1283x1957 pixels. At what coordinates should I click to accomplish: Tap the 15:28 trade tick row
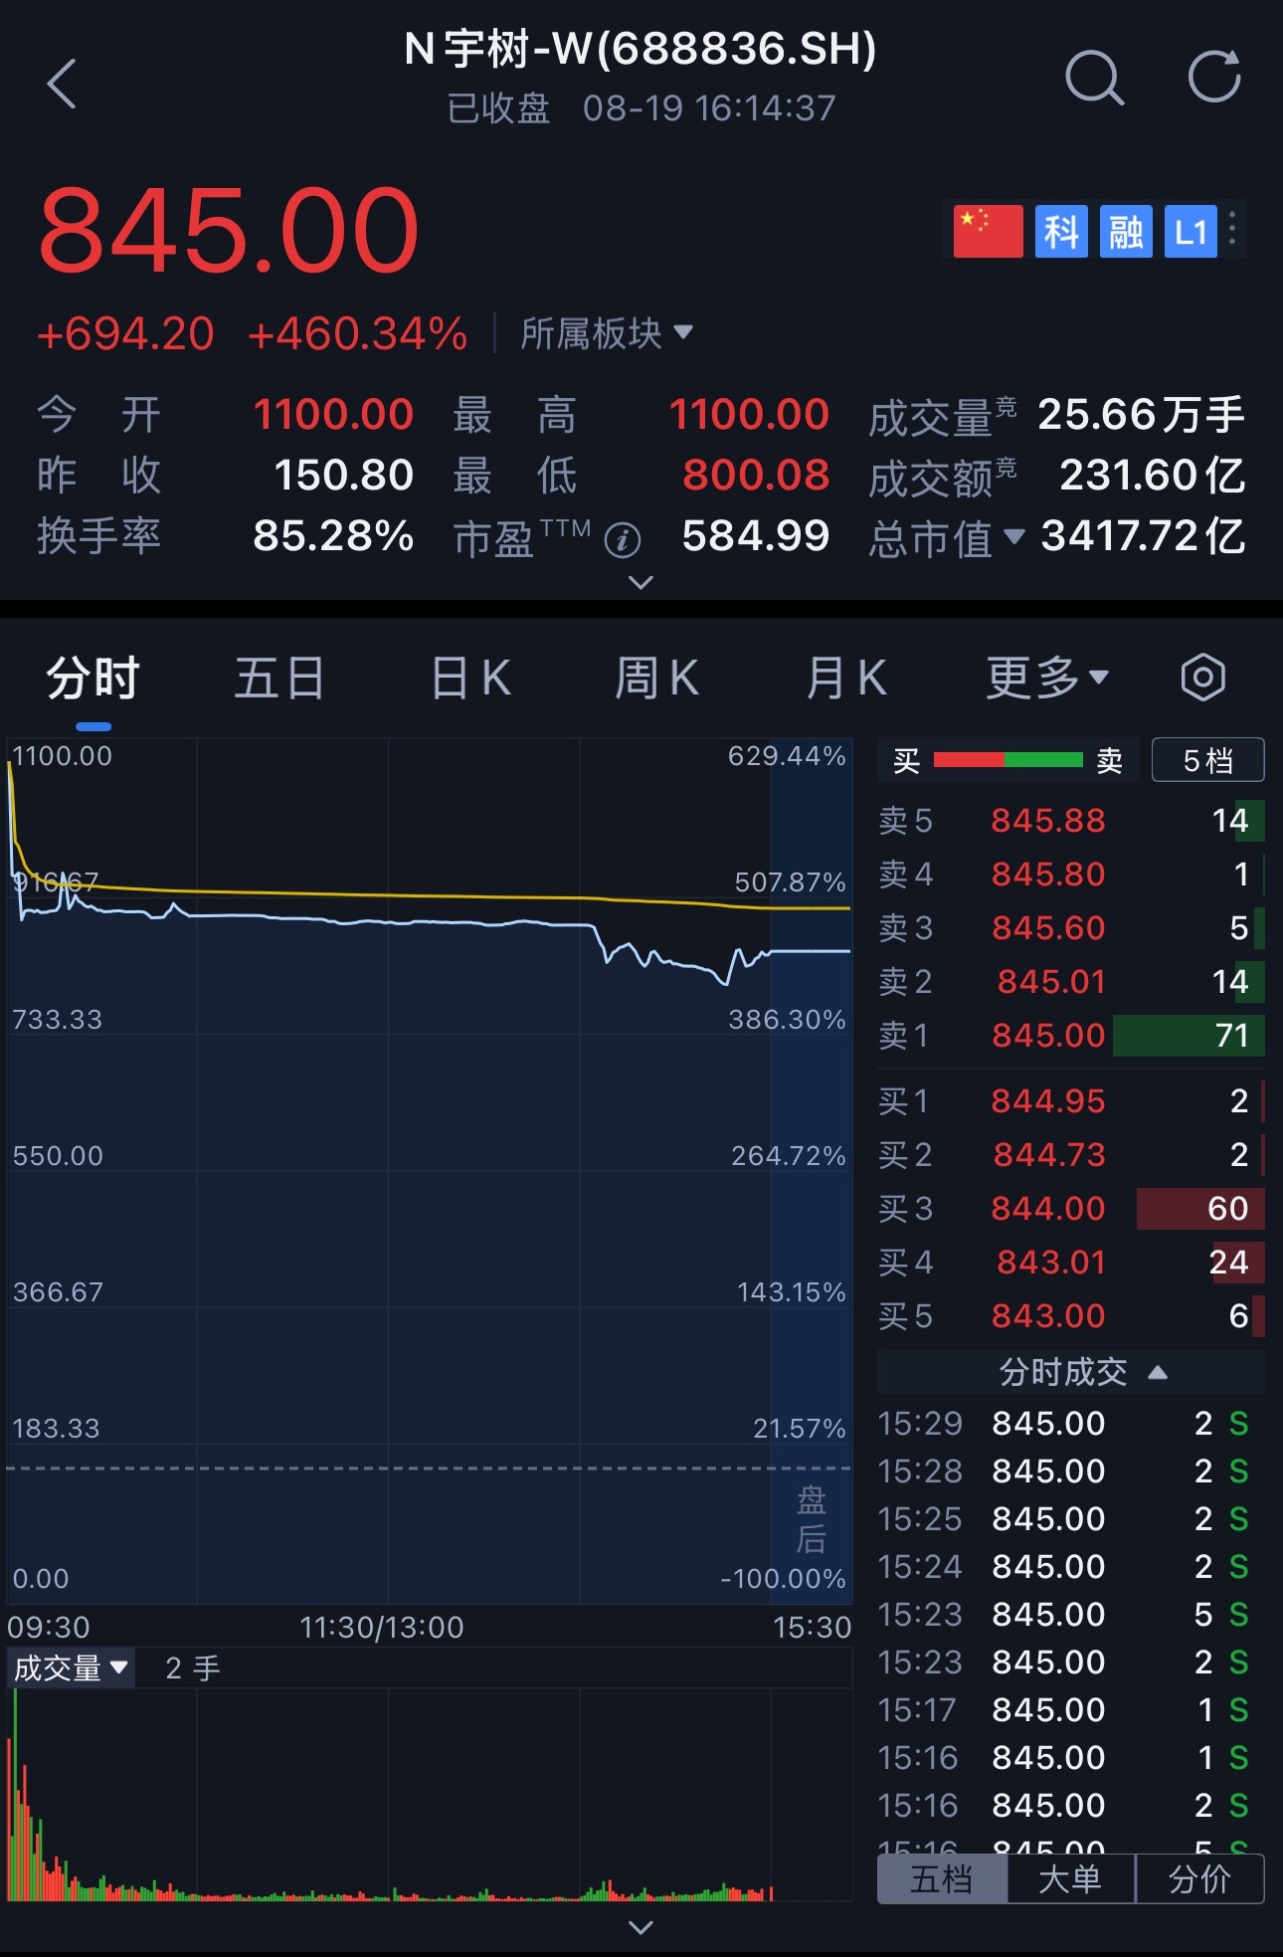tap(1063, 1470)
